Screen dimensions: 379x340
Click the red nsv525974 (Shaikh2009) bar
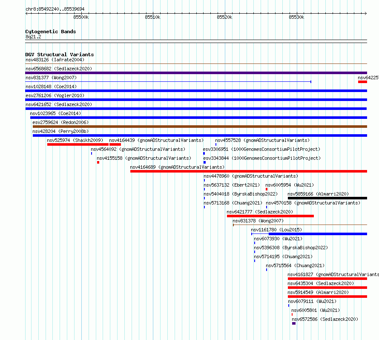pyautogui.click(x=78, y=144)
